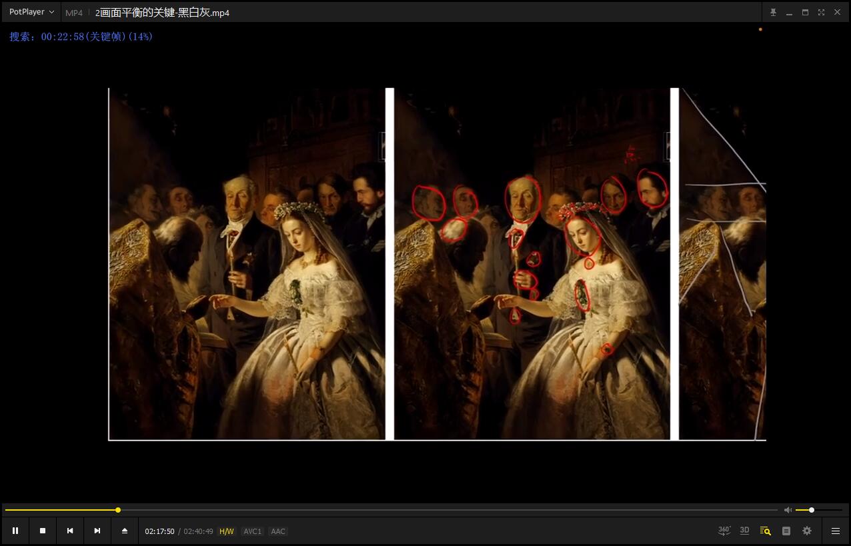Click the yellow seek bar handle
851x546 pixels.
[118, 510]
